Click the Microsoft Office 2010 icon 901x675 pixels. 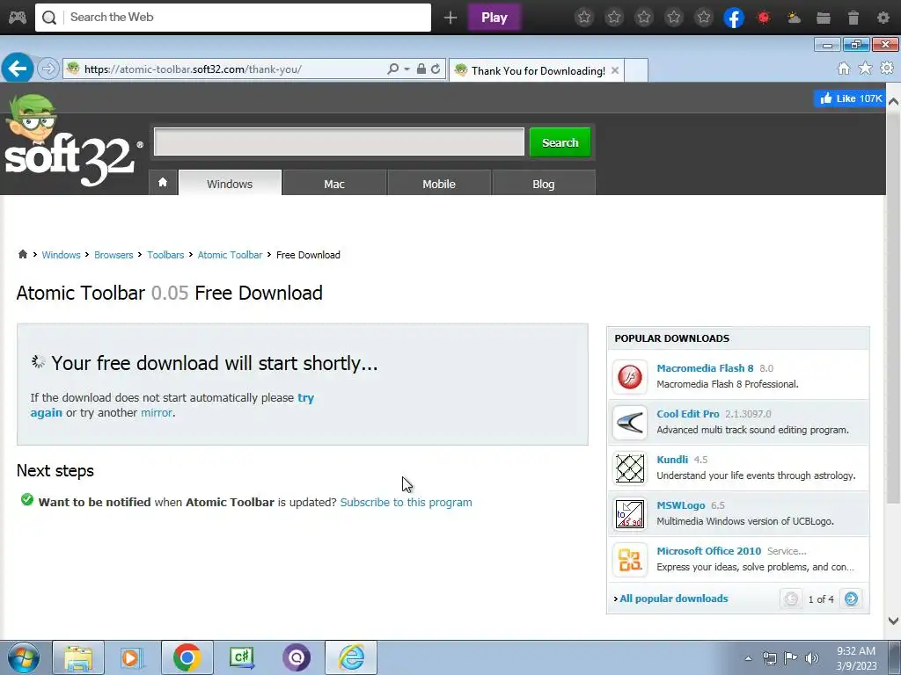click(x=630, y=560)
